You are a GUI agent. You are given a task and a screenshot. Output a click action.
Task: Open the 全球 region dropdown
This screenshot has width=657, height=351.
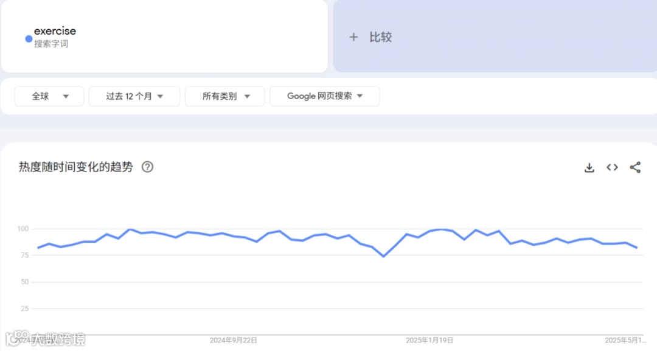coord(49,96)
